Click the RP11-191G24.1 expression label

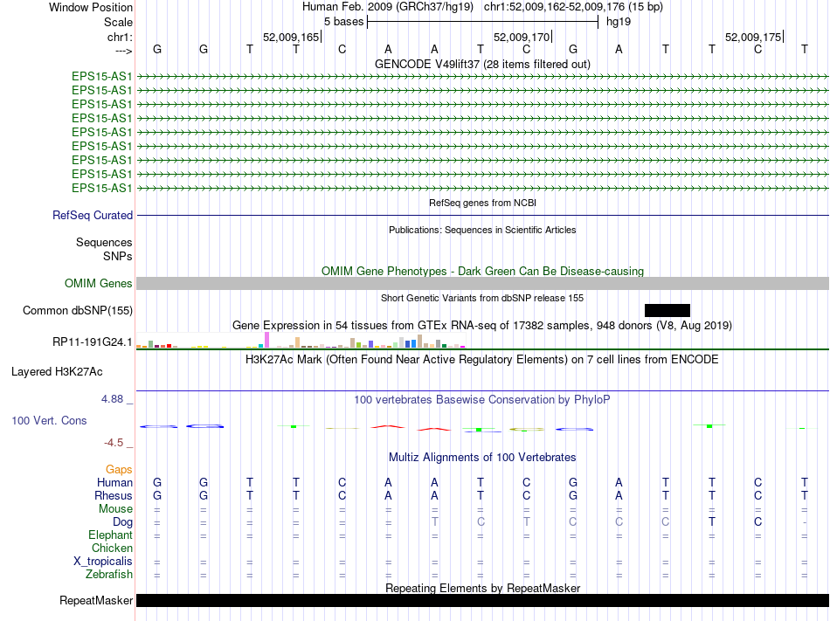pos(93,342)
